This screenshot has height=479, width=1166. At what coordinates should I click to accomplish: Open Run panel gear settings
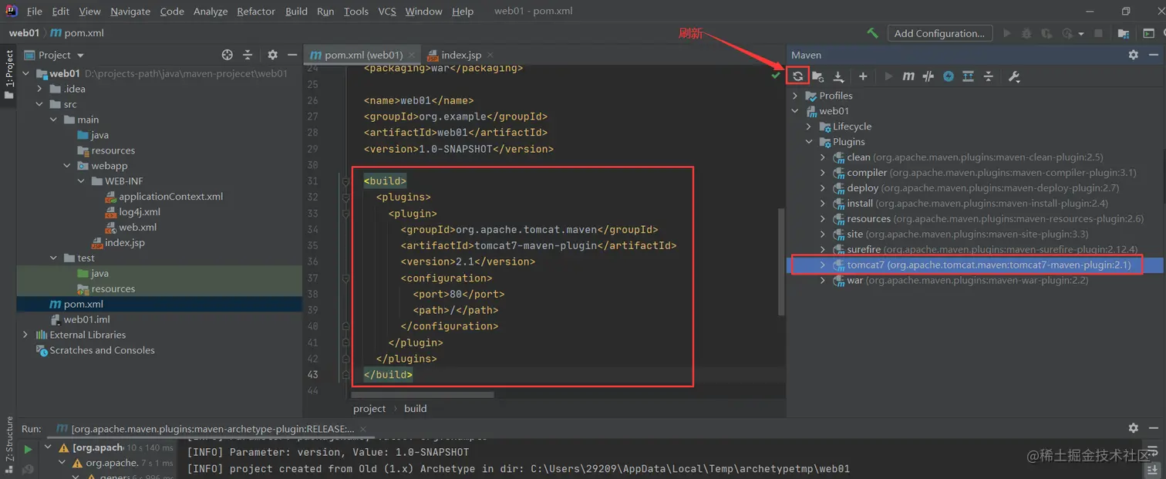point(1133,428)
